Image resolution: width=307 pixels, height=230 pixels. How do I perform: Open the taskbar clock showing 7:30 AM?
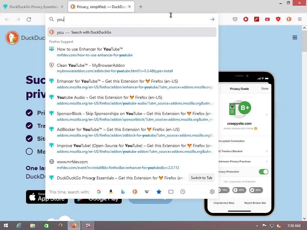pyautogui.click(x=294, y=226)
